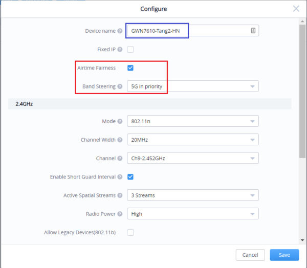This screenshot has height=268, width=307.
Task: Disable Enable Short Guard Interval checkbox
Action: (x=130, y=177)
